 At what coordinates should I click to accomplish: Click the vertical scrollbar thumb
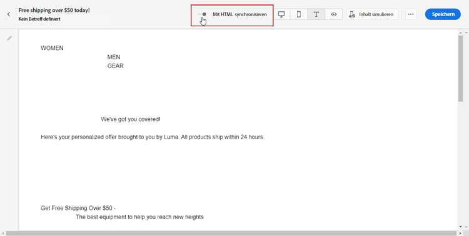click(460, 68)
